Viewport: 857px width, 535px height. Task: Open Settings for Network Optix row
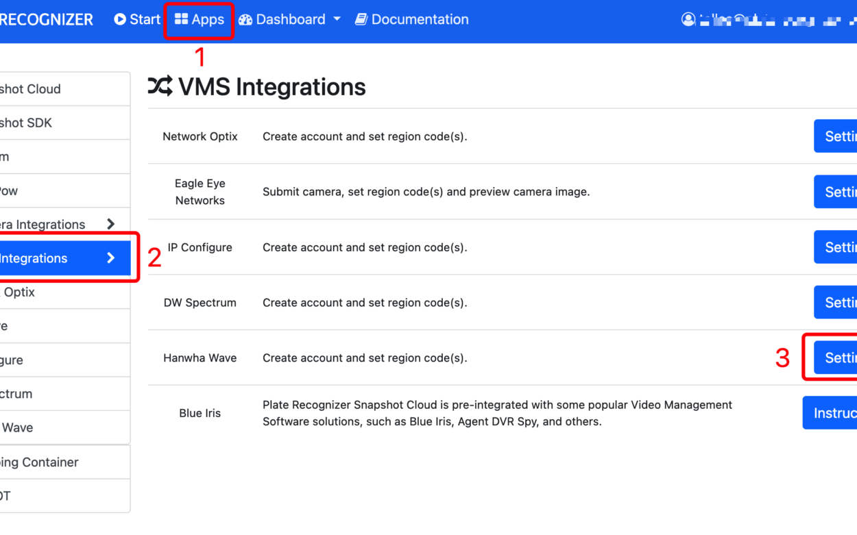836,136
